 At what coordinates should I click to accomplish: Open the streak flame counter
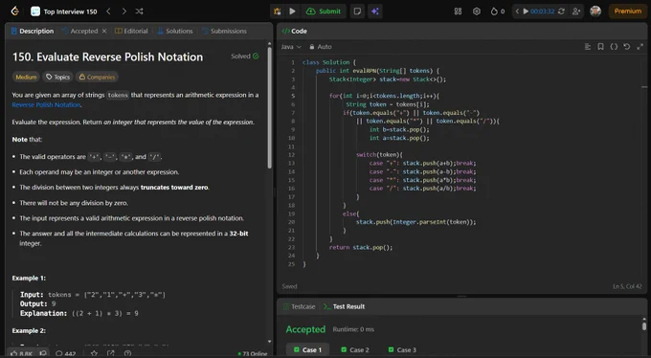coord(498,11)
